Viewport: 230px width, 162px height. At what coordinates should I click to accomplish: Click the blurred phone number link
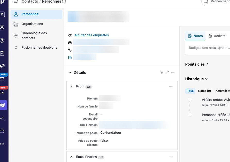[x=96, y=50]
